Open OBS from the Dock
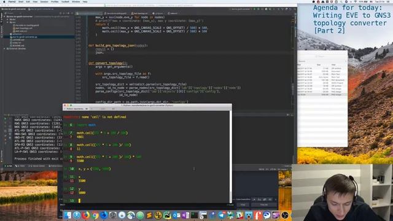The image size is (393, 221). 285,215
